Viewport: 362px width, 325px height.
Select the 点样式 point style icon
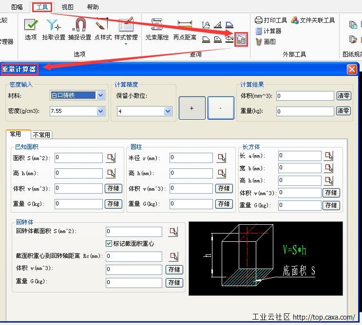coord(102,25)
